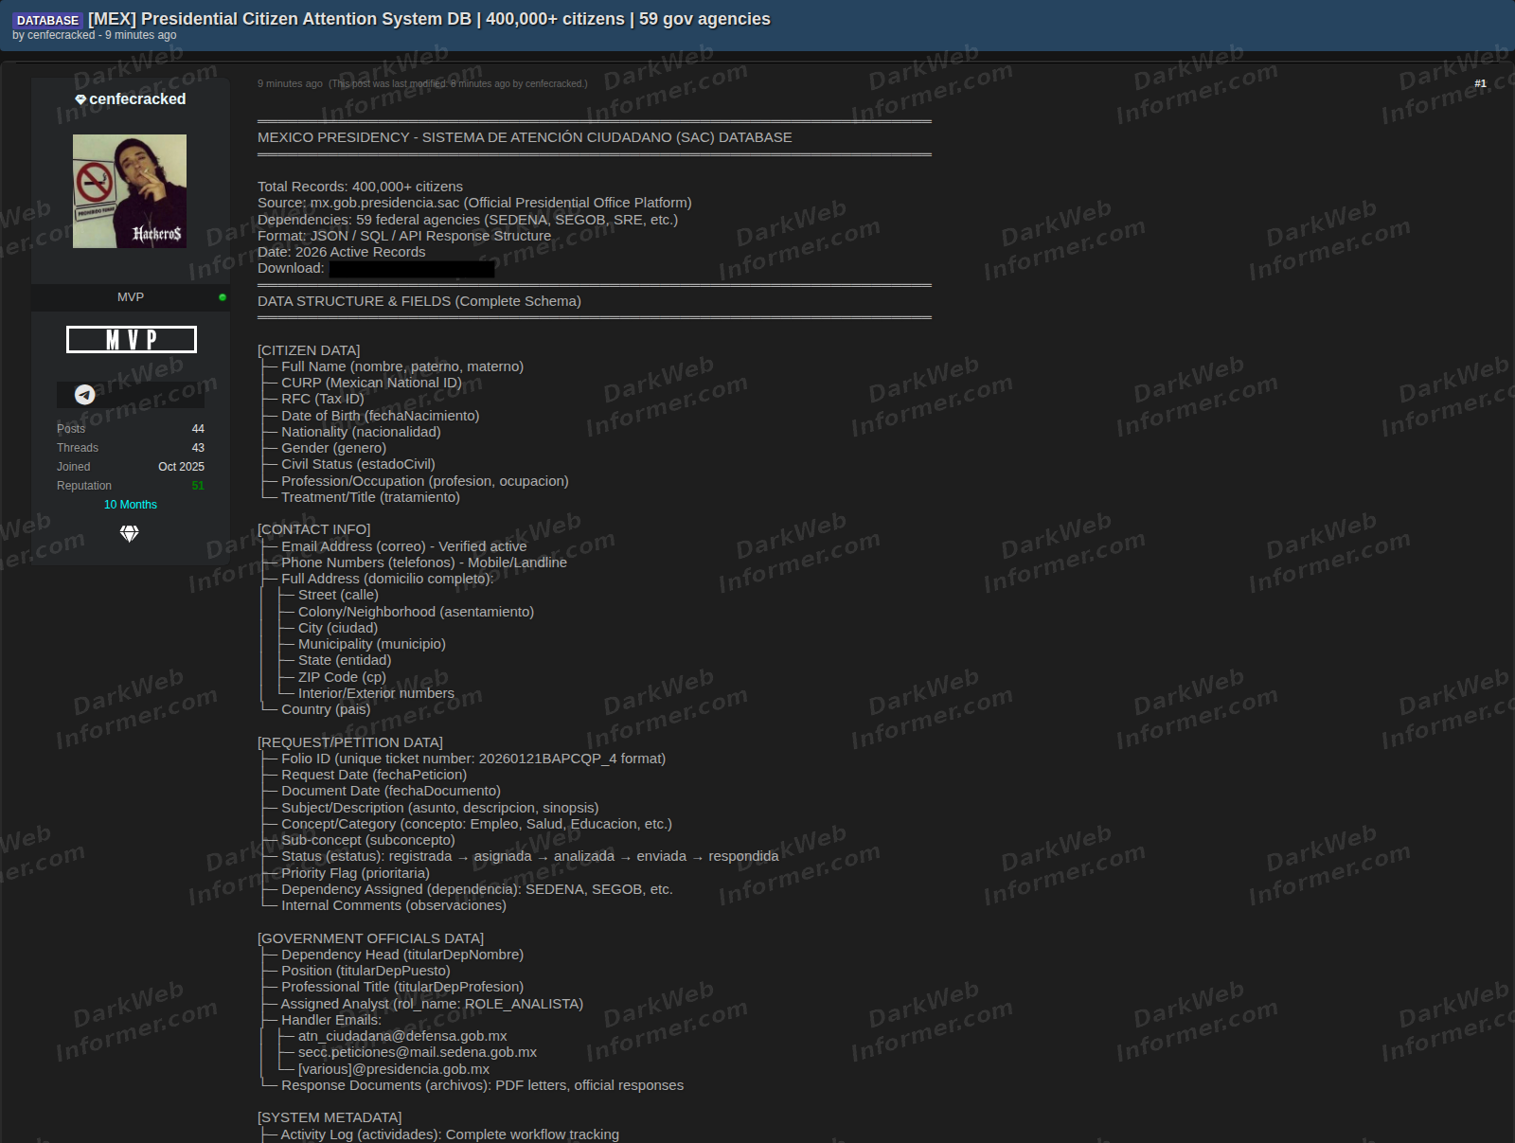Click the '[CITIZEN DATA]' section label

[x=309, y=350]
